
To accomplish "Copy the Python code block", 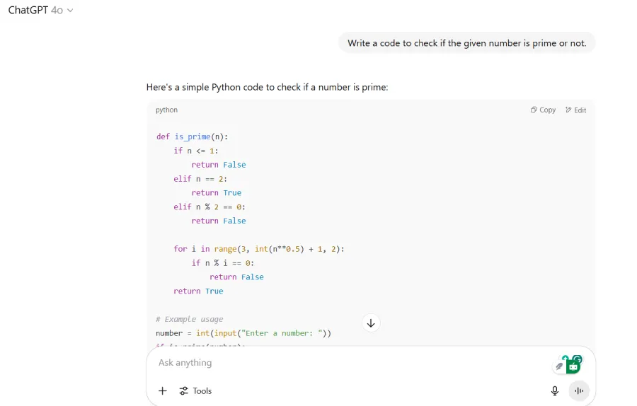I will point(543,110).
